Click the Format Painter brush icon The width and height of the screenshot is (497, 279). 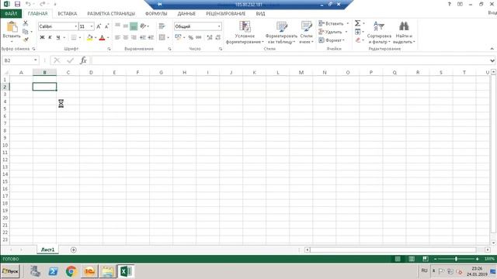[26, 40]
